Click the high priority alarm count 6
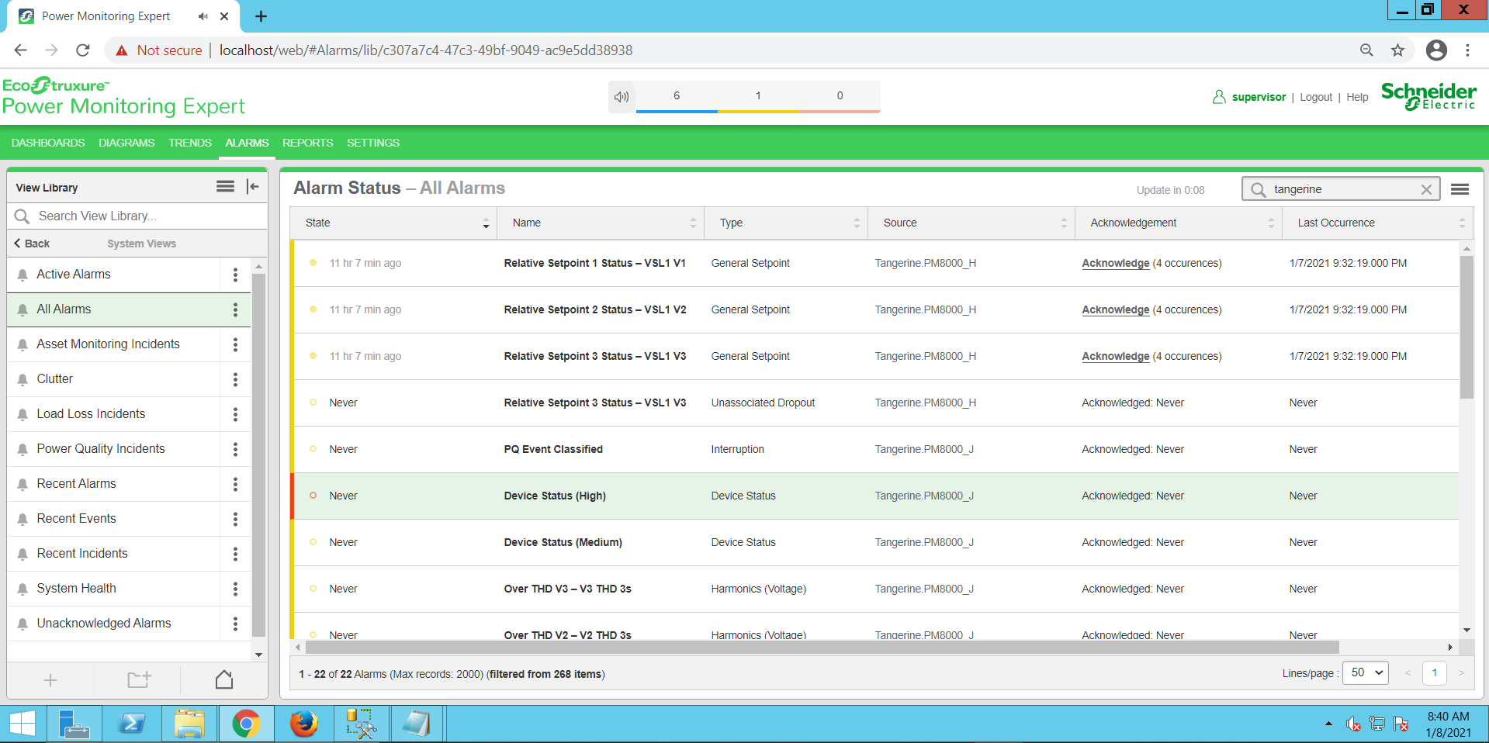This screenshot has width=1489, height=743. (x=677, y=96)
